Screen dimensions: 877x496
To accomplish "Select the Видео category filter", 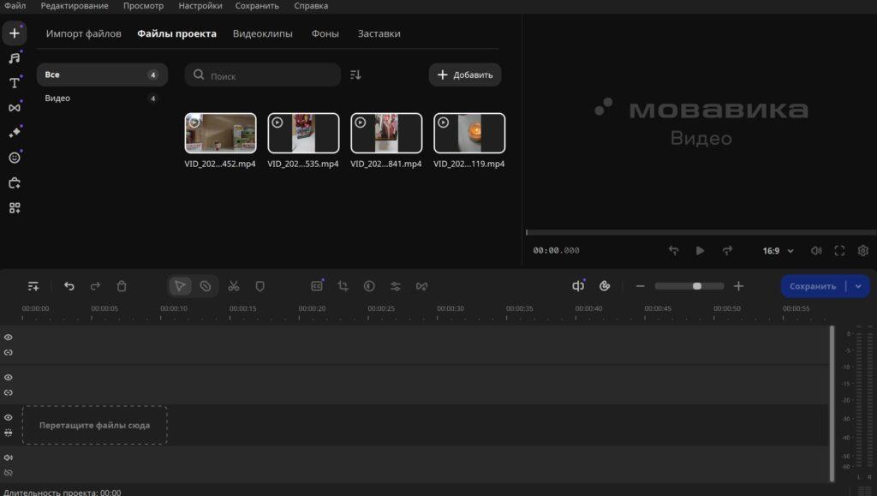I will pyautogui.click(x=103, y=99).
